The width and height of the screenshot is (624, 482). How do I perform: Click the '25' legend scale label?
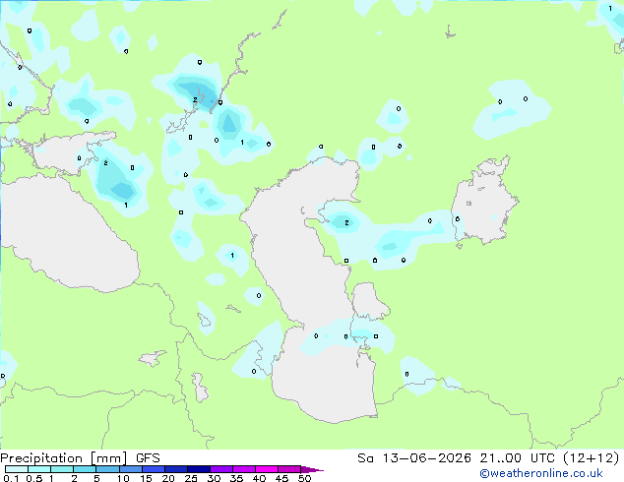191,478
